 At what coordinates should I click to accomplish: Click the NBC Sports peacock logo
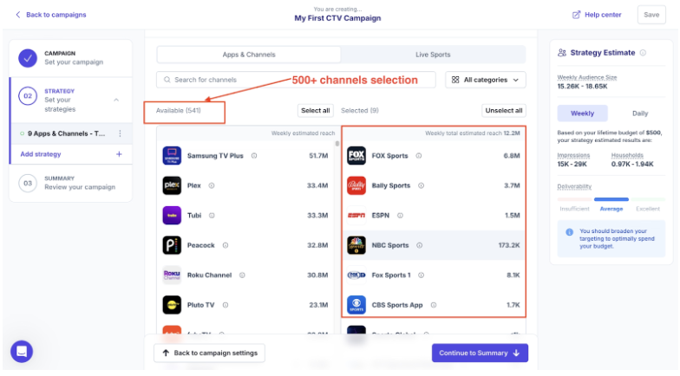pyautogui.click(x=356, y=245)
